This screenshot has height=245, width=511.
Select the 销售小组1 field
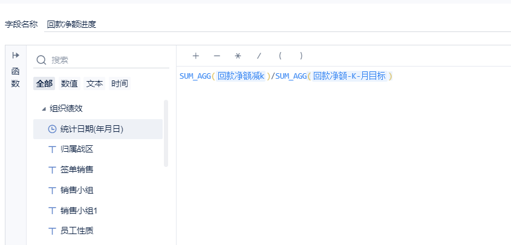click(79, 210)
